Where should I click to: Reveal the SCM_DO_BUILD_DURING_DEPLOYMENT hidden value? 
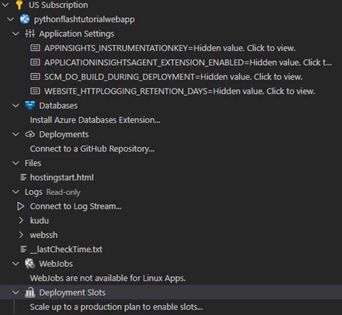pos(173,77)
